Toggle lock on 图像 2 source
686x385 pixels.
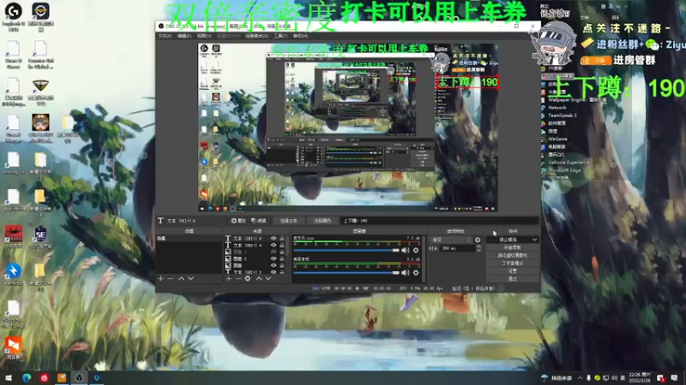point(282,259)
